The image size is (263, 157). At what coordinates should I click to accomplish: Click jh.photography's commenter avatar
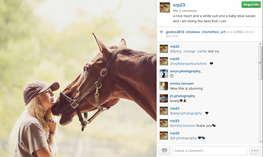pyautogui.click(x=164, y=98)
